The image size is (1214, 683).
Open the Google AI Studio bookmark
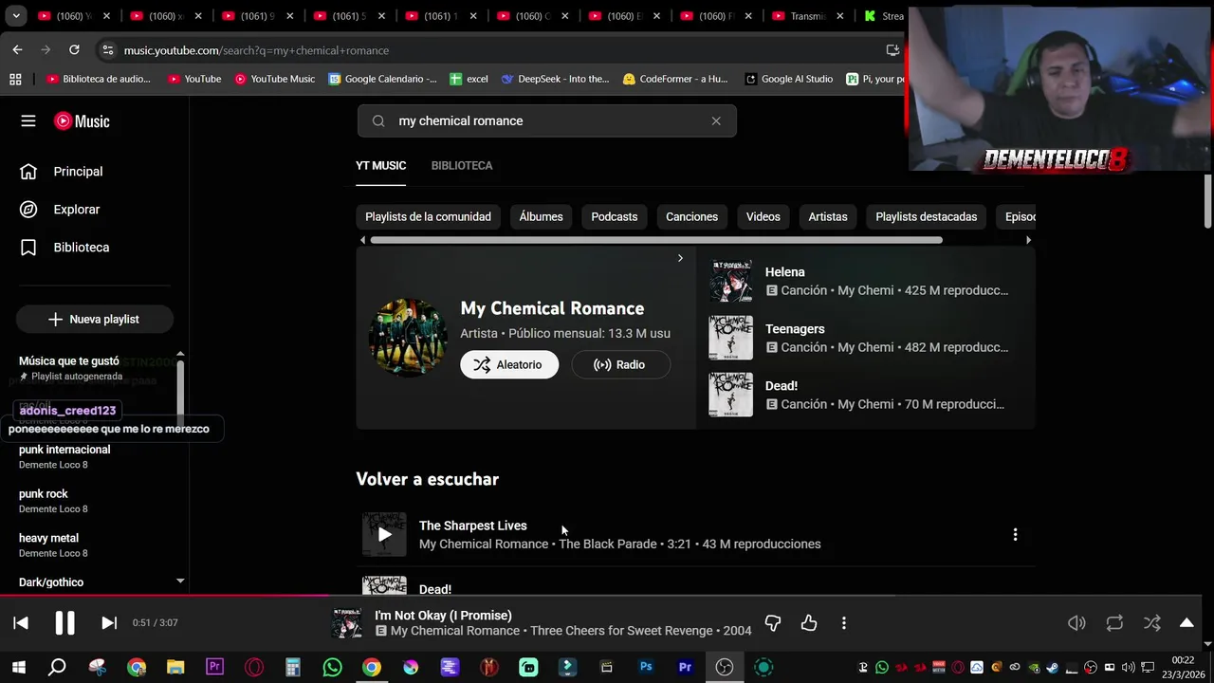(x=789, y=79)
